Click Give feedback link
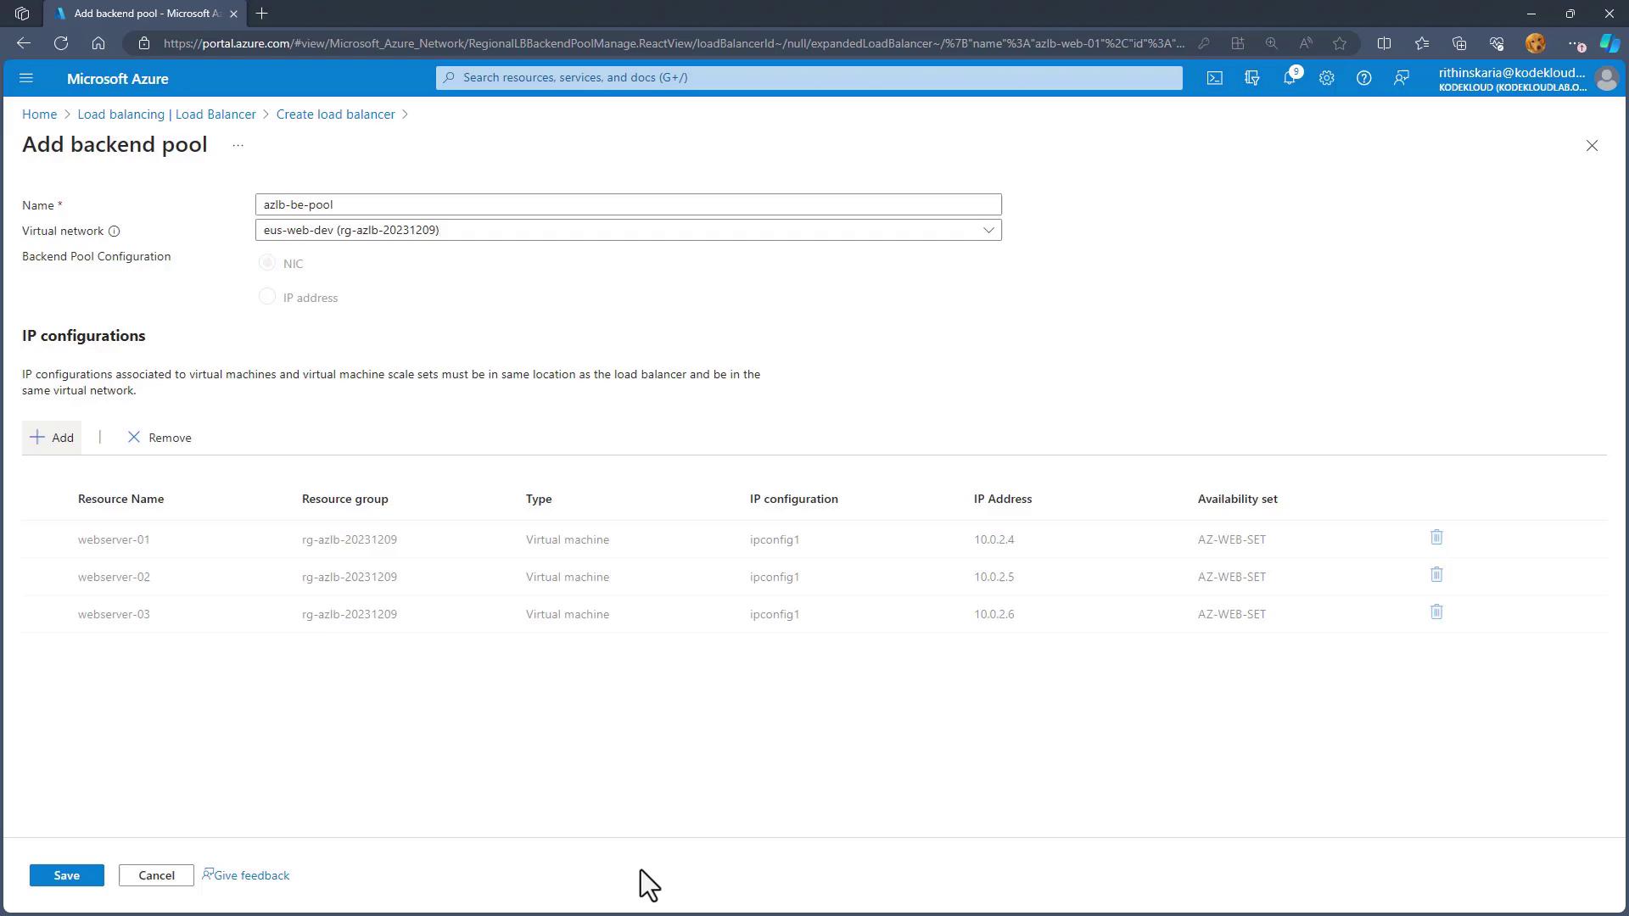Screen dimensions: 1629x916 click(247, 875)
